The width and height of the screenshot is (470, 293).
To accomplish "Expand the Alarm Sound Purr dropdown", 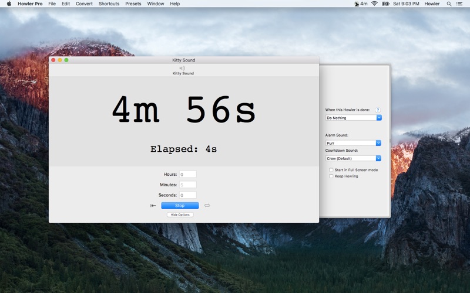I will coord(353,143).
